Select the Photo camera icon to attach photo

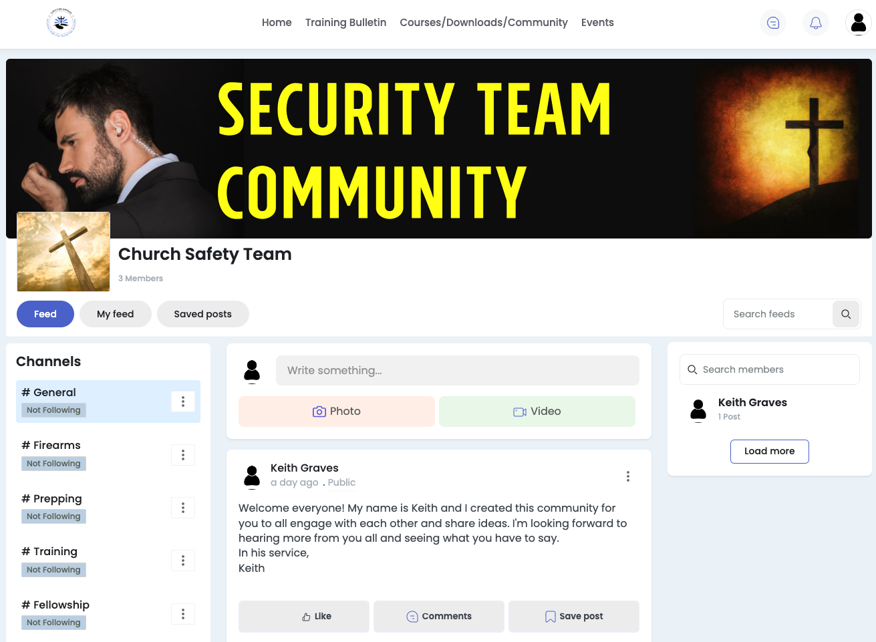[x=319, y=412]
